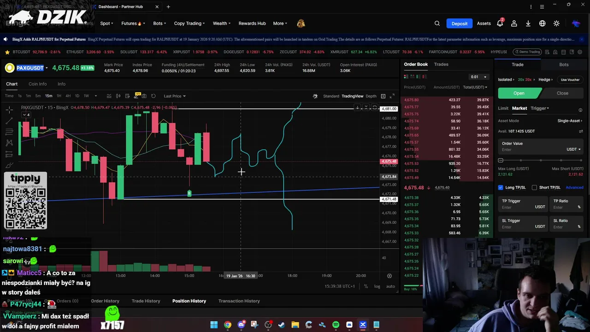Open chart axis settings gear

(389, 276)
